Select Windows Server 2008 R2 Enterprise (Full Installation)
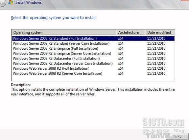 93,48
